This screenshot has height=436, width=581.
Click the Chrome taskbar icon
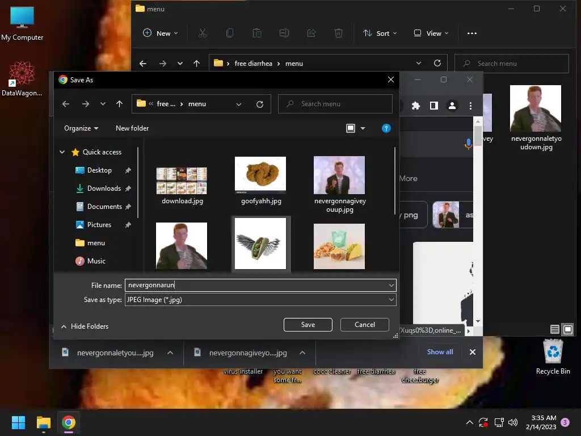tap(69, 422)
